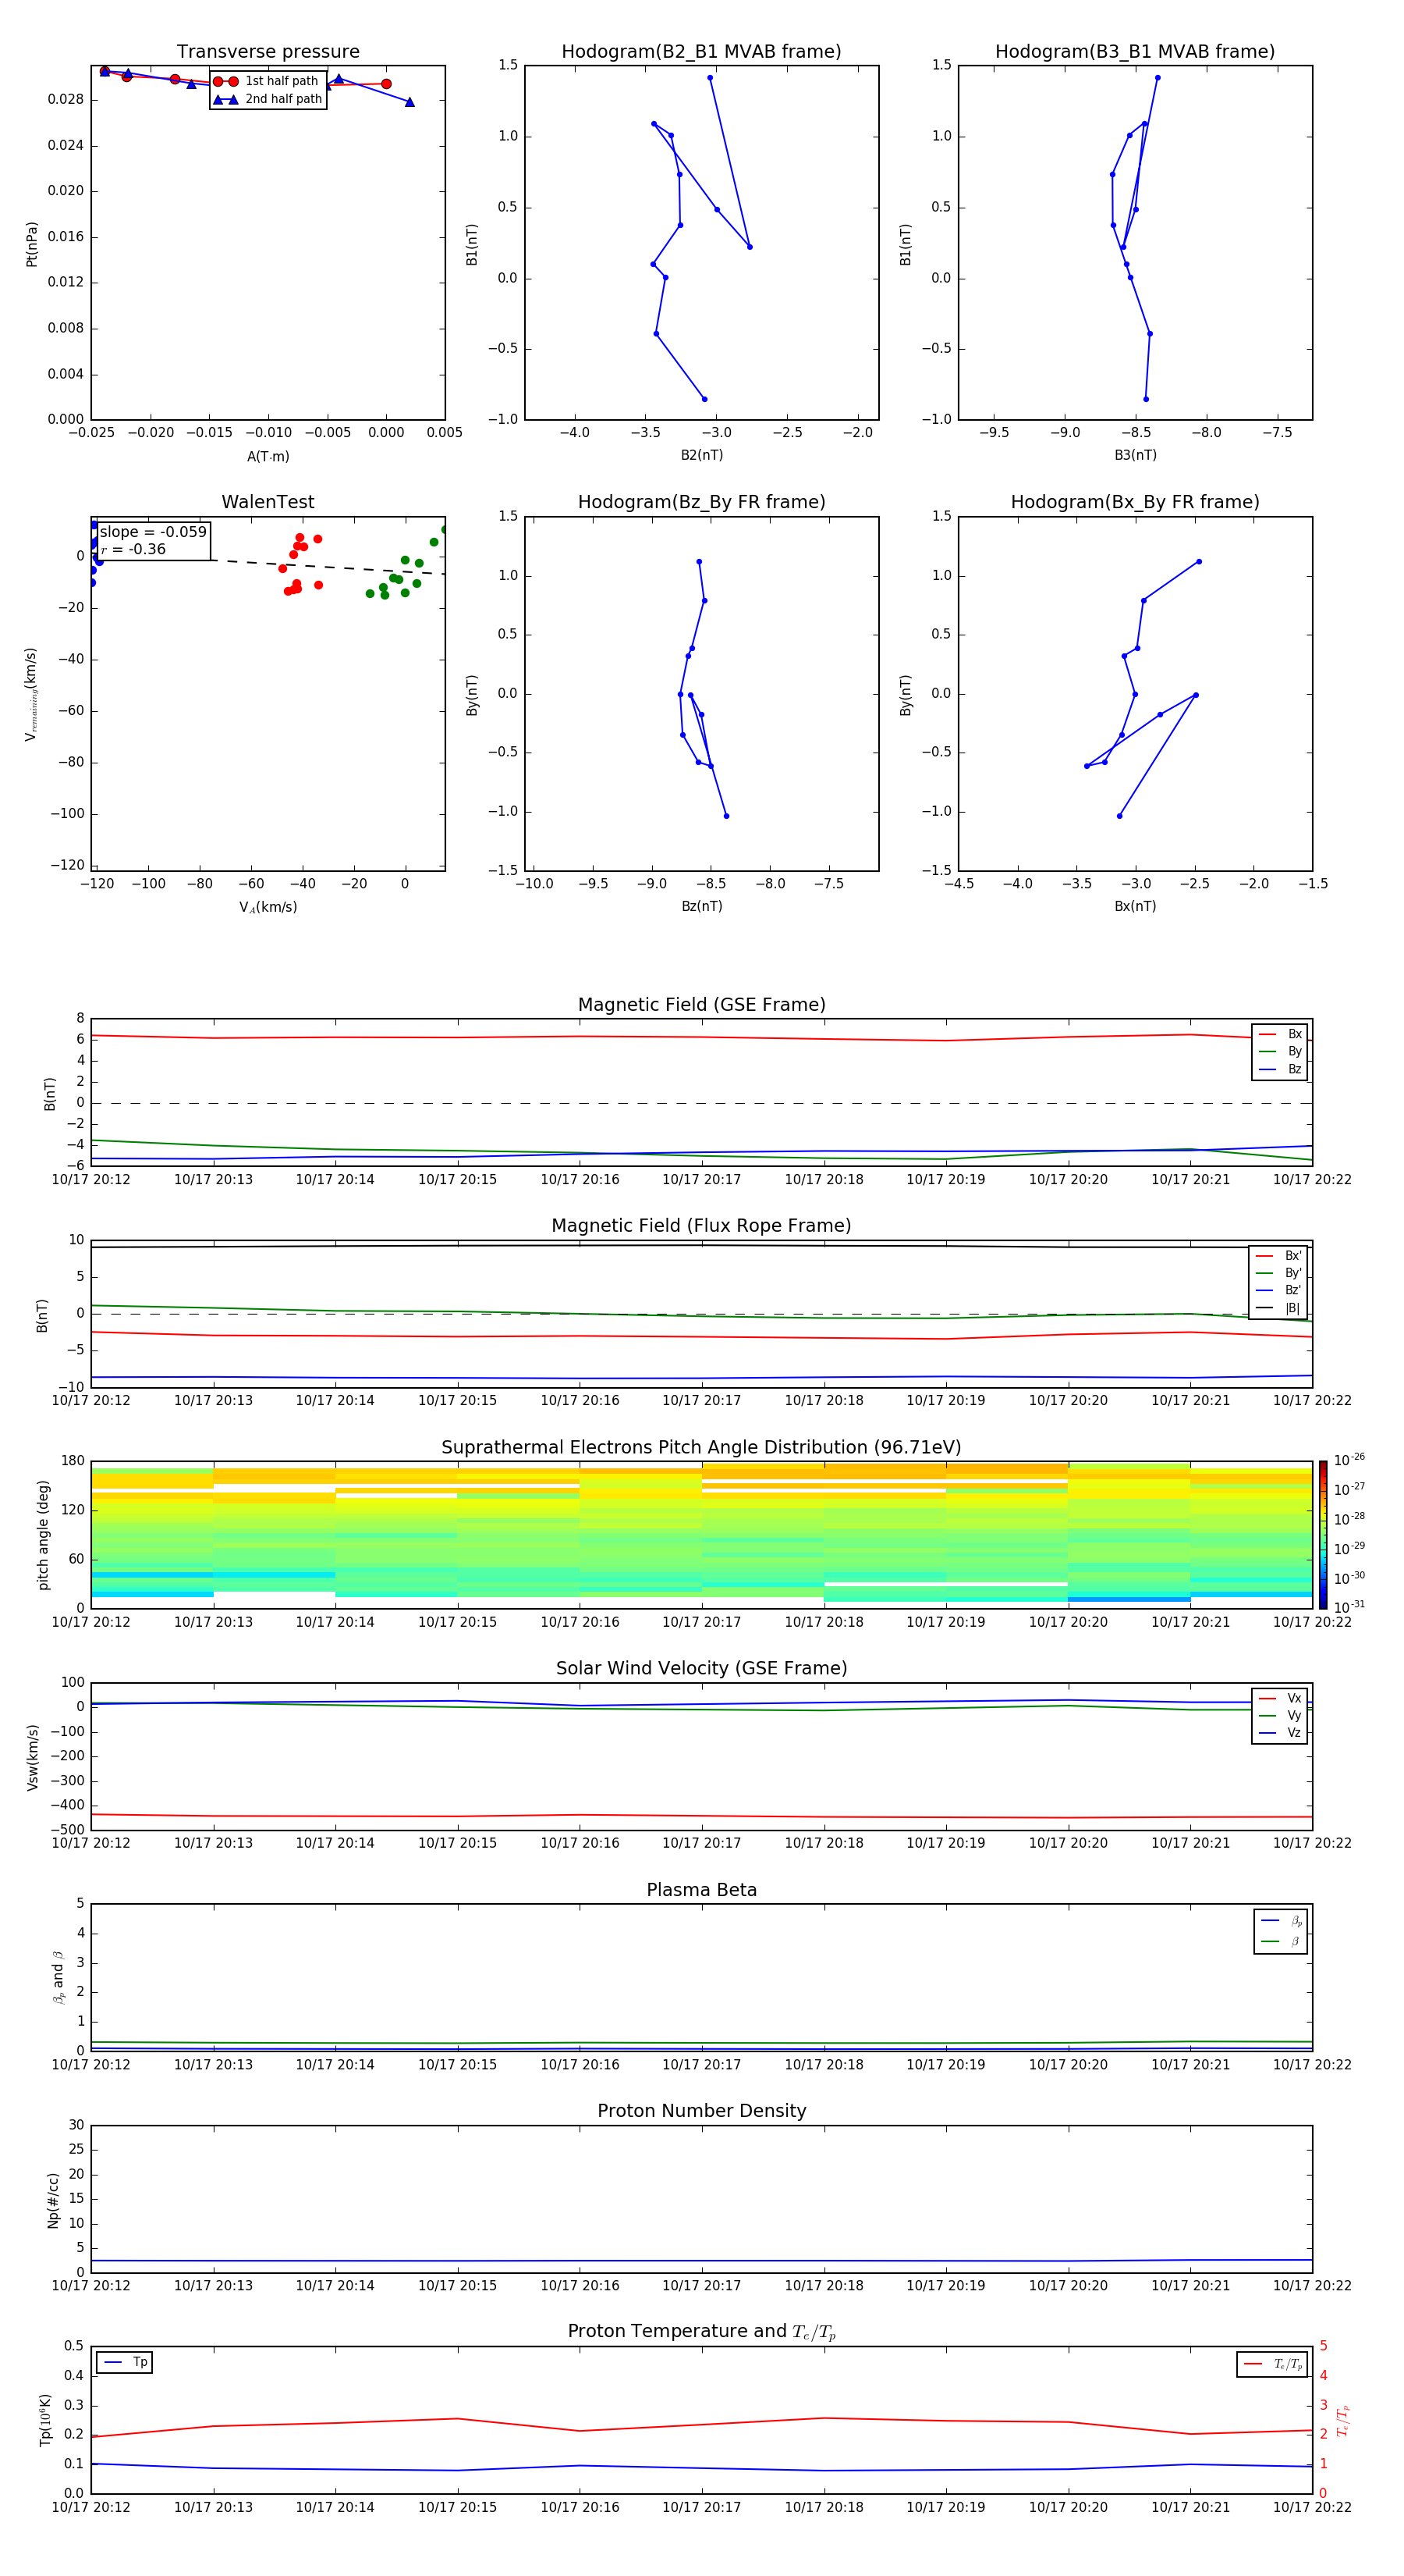Image resolution: width=1404 pixels, height=2576 pixels.
Task: Click the red 'Te/Tp' right axis label
Action: (x=1342, y=2420)
